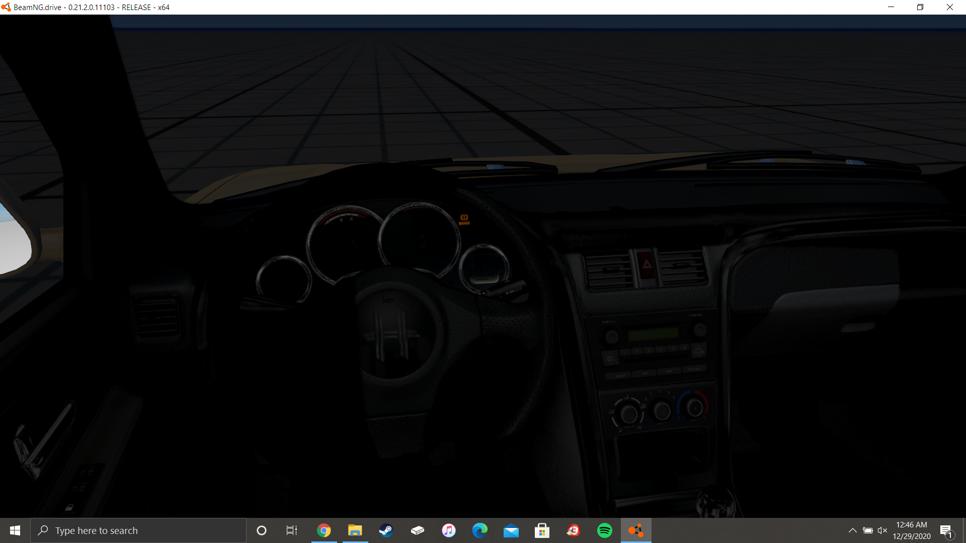Restore down the BeamNG.drive window

[920, 7]
